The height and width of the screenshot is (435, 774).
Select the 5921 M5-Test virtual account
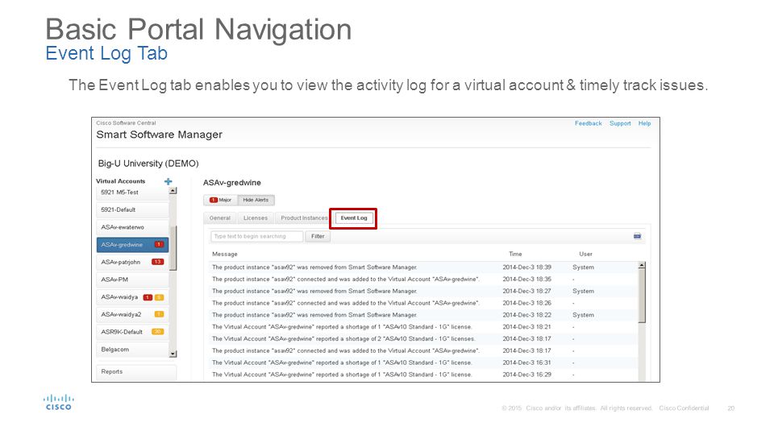pyautogui.click(x=132, y=193)
